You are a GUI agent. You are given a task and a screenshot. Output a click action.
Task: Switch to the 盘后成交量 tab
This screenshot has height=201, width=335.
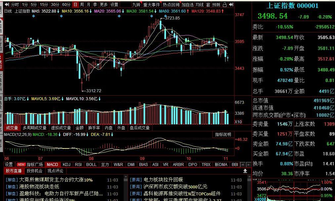(x=140, y=128)
